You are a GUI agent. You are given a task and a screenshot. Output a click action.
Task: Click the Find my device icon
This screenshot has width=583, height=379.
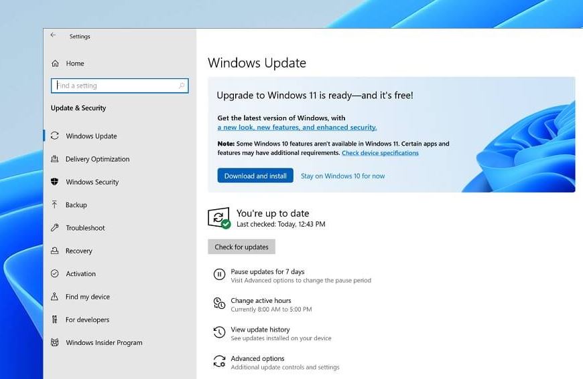(55, 297)
